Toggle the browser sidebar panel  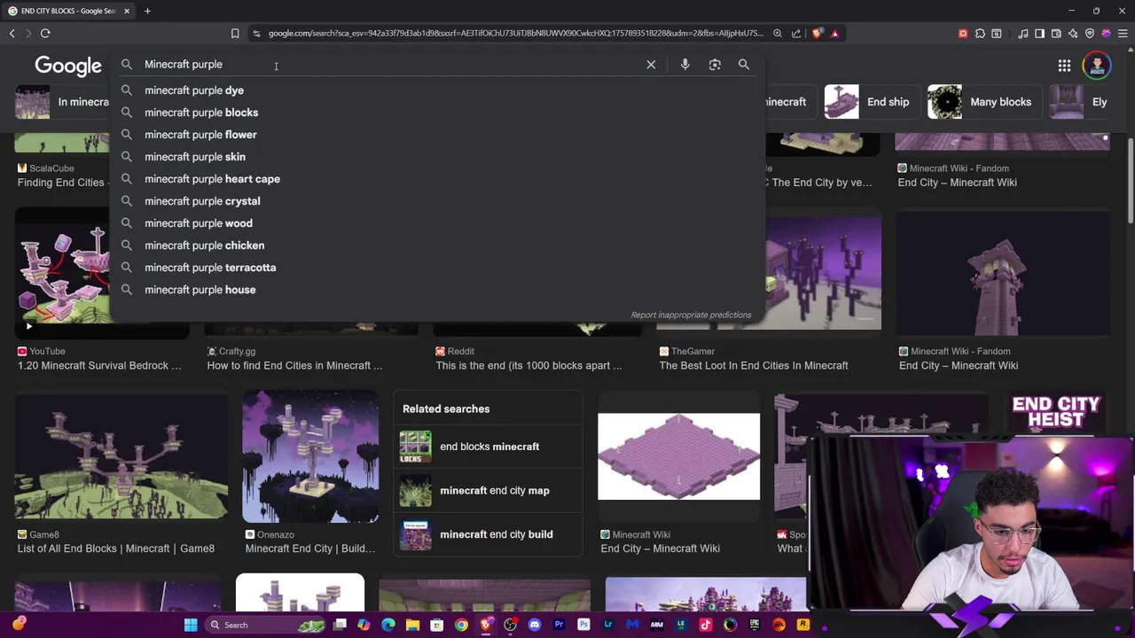pos(1039,34)
